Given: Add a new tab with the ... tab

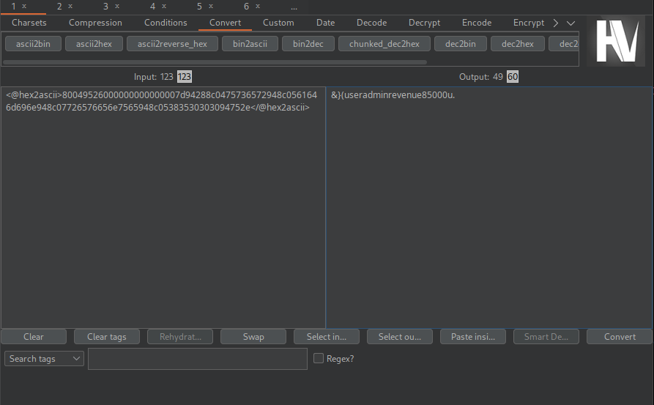Looking at the screenshot, I should (x=294, y=7).
